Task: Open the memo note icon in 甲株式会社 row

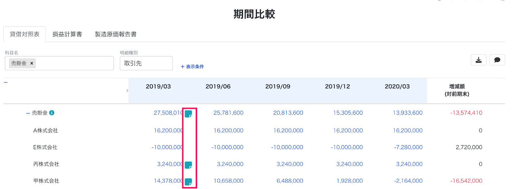Action: (x=188, y=182)
